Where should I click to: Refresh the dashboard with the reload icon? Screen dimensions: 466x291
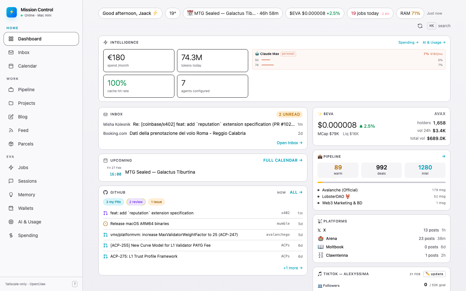pos(420,26)
